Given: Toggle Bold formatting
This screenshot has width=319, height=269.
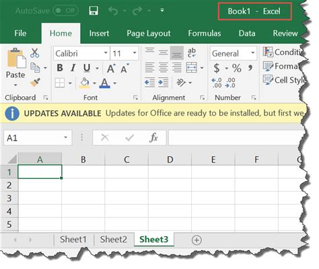Looking at the screenshot, I should tap(60, 68).
